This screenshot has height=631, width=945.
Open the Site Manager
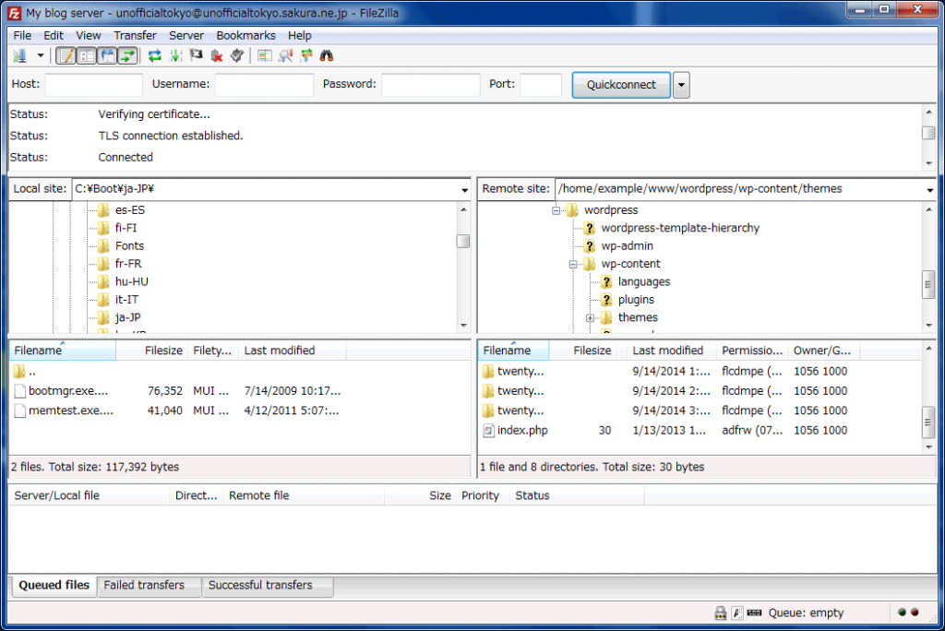click(18, 55)
